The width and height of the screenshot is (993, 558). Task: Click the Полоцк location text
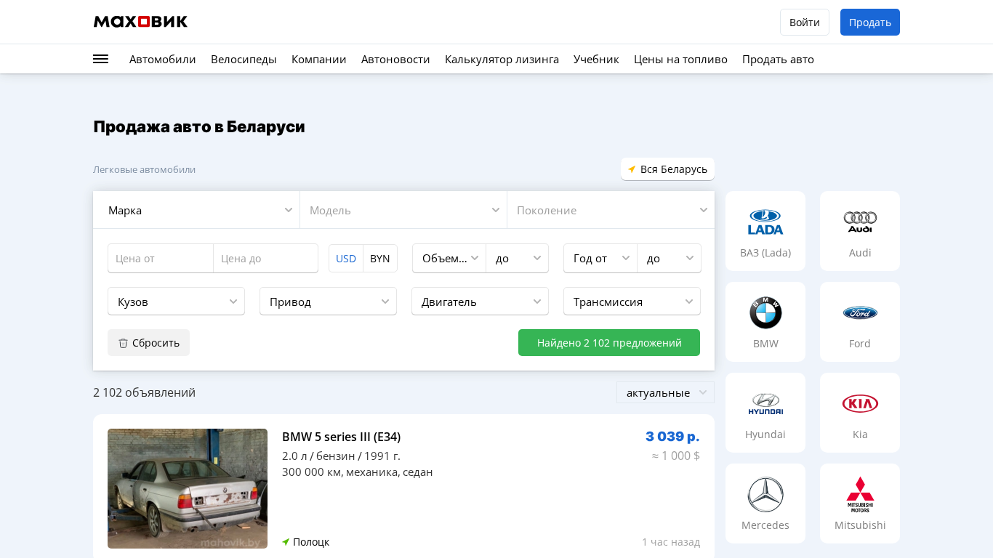(311, 542)
